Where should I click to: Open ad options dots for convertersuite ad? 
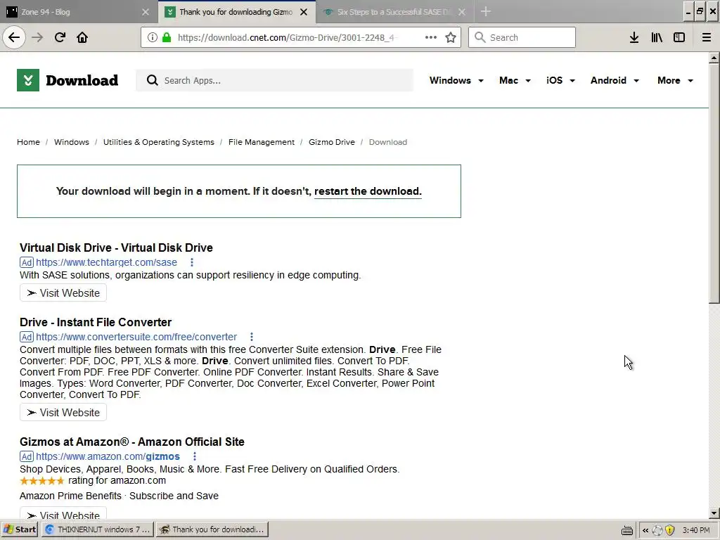pyautogui.click(x=252, y=337)
